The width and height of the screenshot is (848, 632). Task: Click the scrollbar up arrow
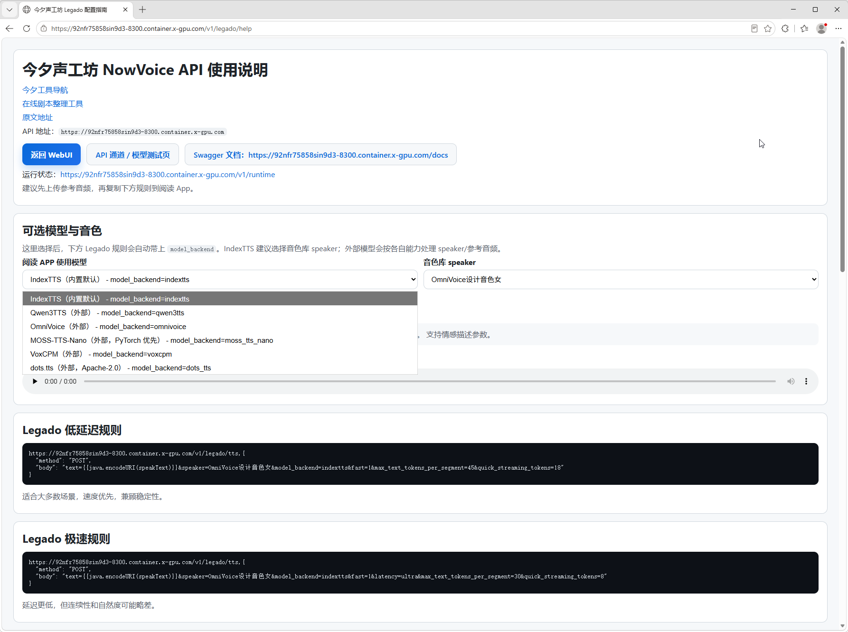[843, 42]
